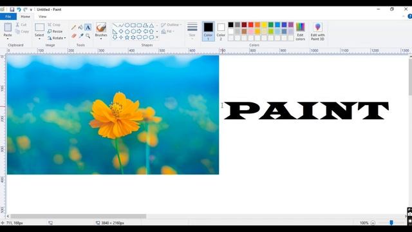Click the horizontal scrollbar thumb

point(79,217)
